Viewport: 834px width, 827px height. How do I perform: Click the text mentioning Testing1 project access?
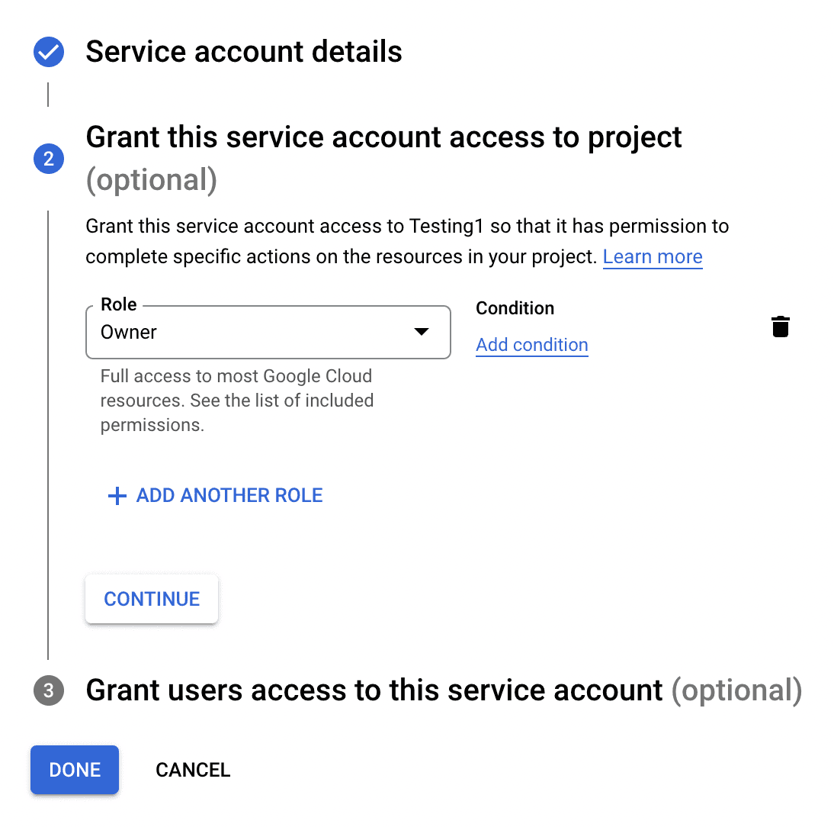pyautogui.click(x=407, y=241)
